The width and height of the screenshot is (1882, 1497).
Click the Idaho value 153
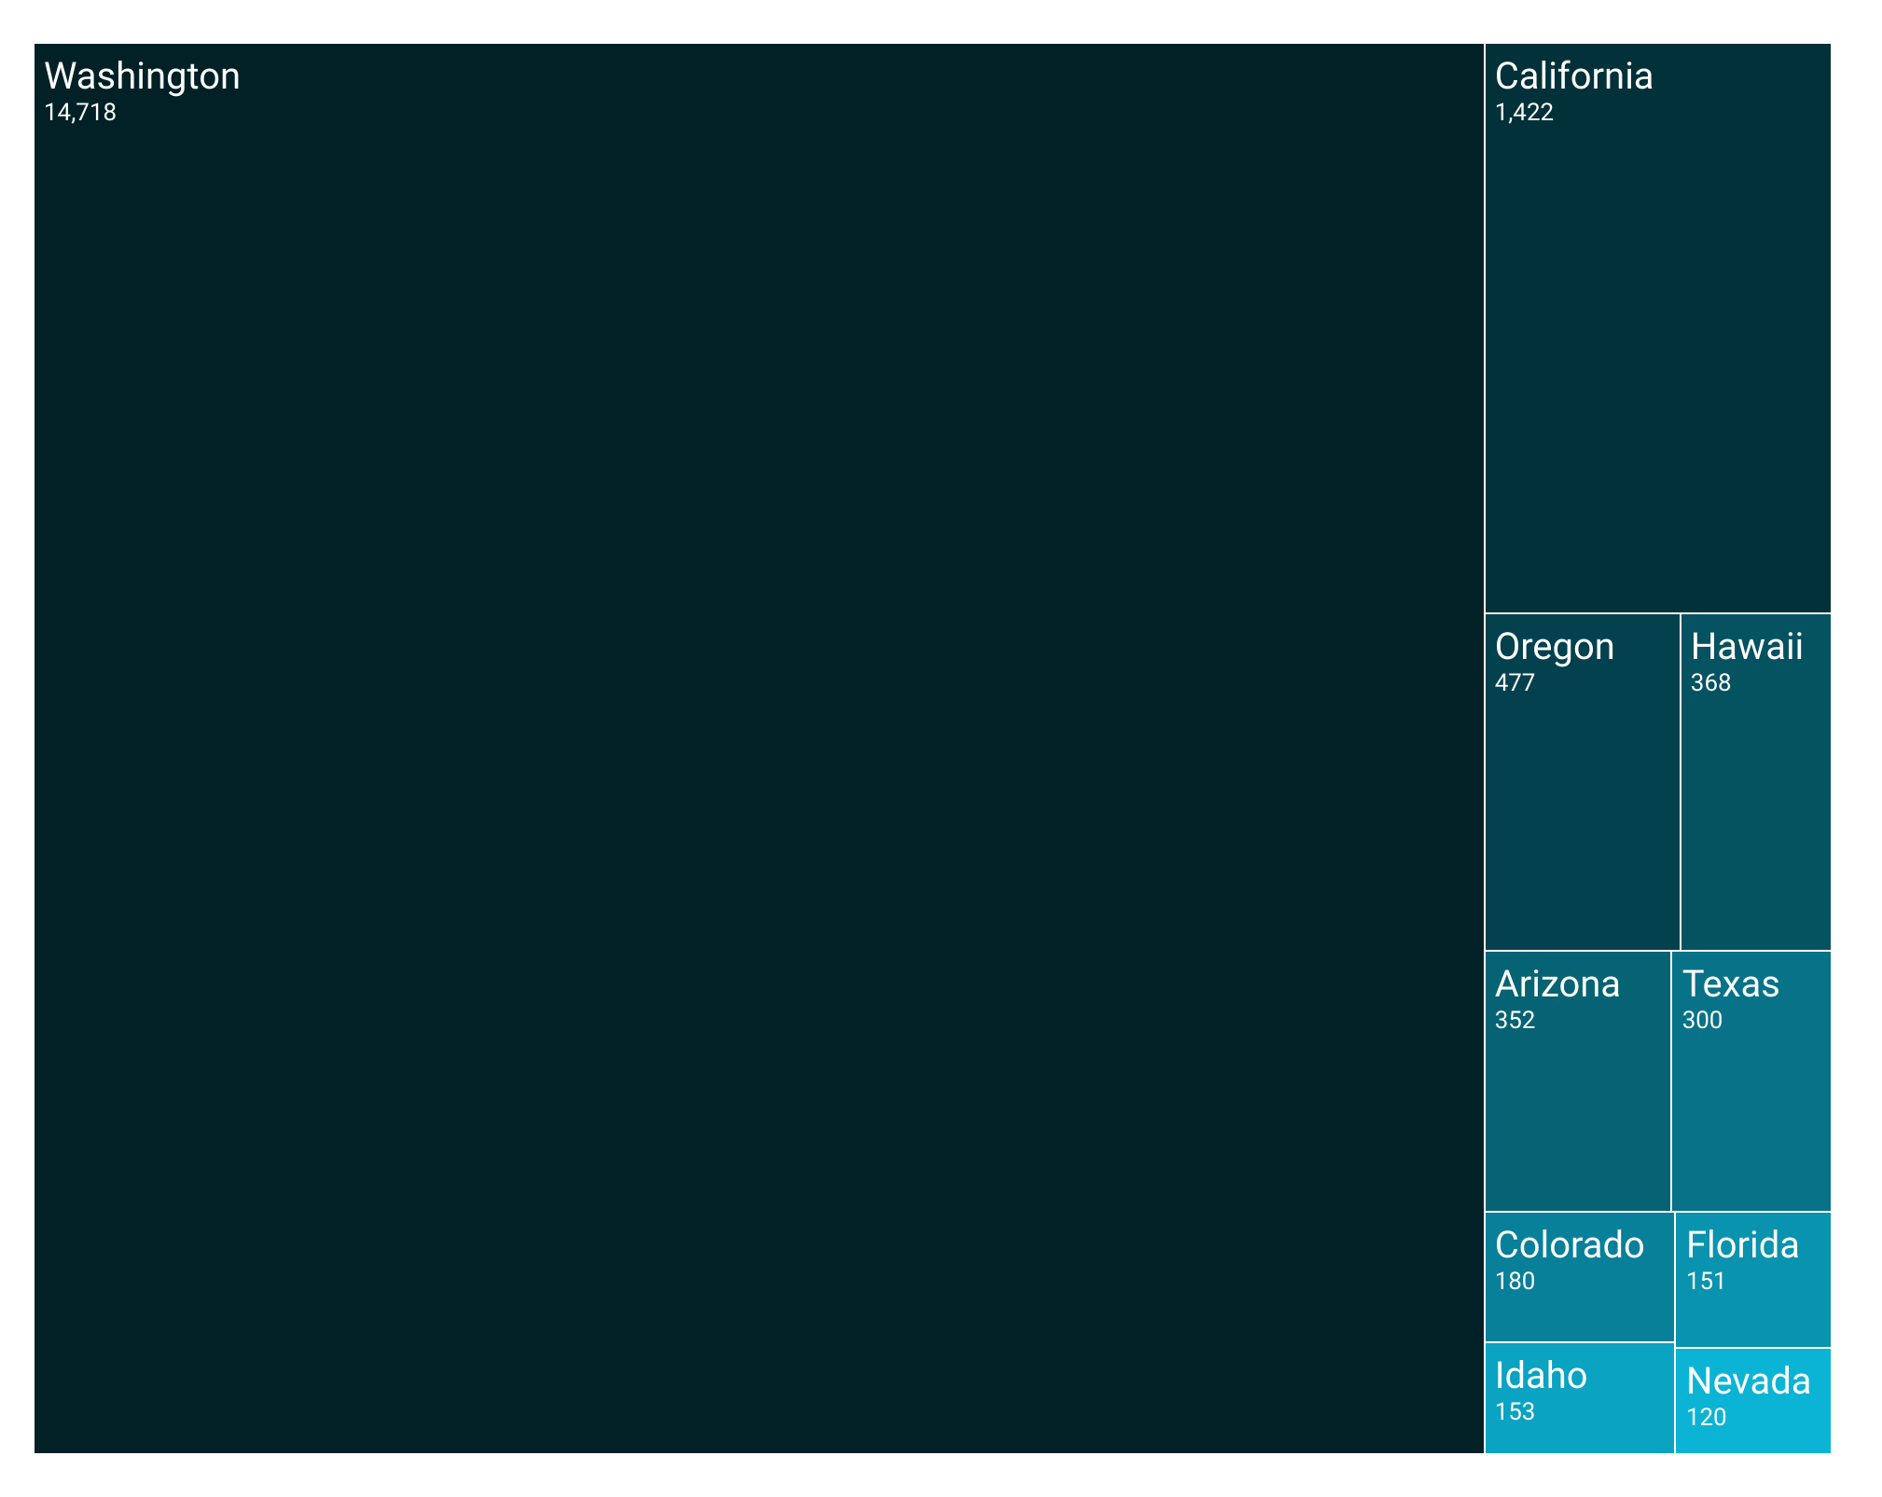[1514, 1412]
